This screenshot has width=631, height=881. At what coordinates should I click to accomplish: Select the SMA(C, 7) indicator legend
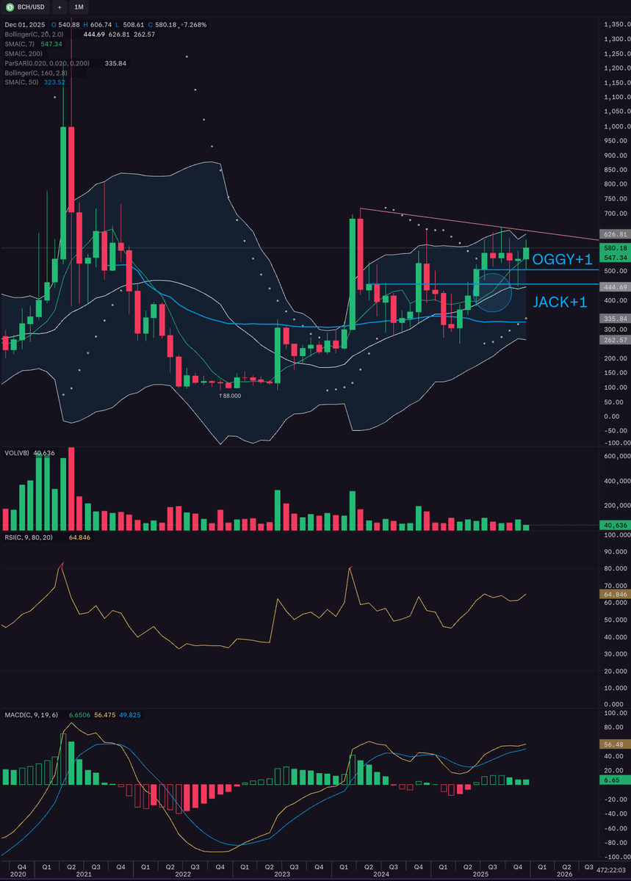click(21, 45)
